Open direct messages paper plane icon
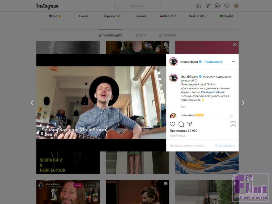272x204 pixels. pos(208,6)
